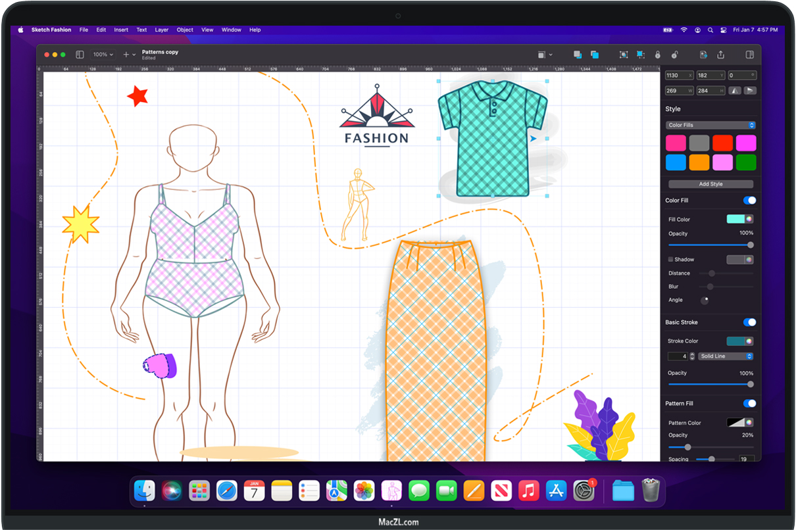Toggle the right inspector panel icon
Image resolution: width=796 pixels, height=530 pixels.
click(749, 55)
